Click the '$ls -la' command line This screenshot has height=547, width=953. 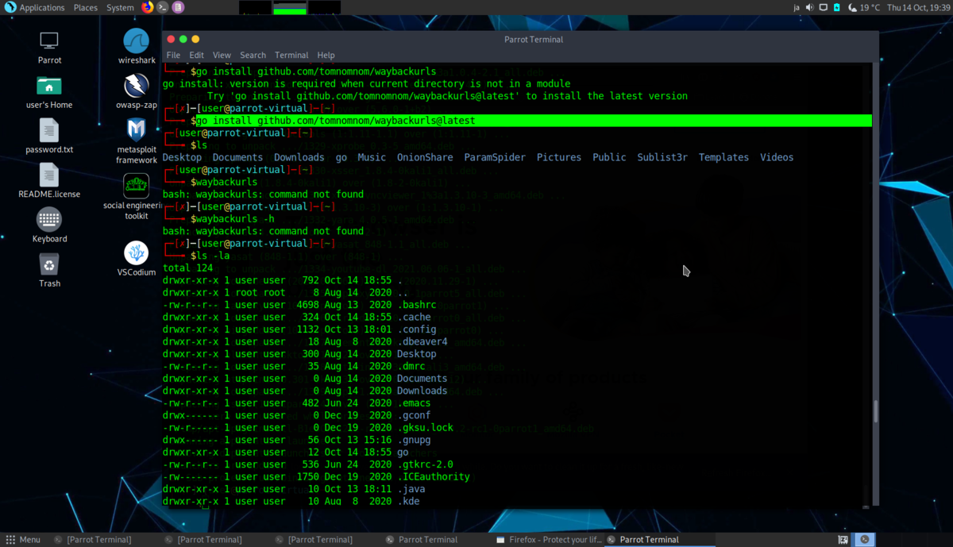tap(210, 256)
